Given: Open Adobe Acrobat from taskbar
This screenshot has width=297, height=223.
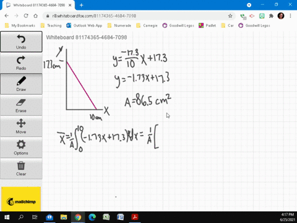Looking at the screenshot, I should 134,217.
